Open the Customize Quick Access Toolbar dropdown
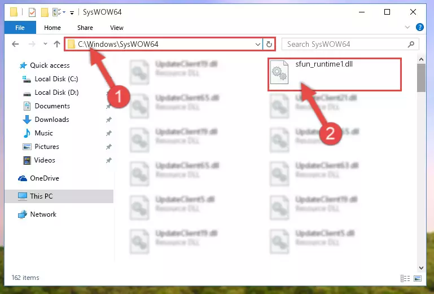Screen dimensions: 434x294 [x=72, y=12]
